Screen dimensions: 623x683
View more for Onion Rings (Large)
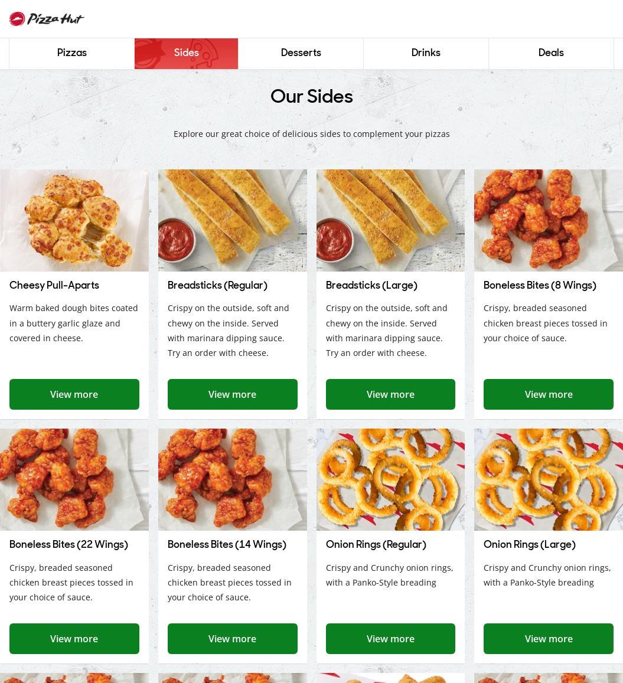click(x=549, y=639)
